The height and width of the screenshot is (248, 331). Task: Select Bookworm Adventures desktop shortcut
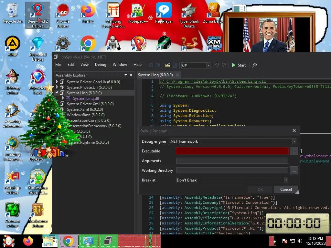[37, 182]
